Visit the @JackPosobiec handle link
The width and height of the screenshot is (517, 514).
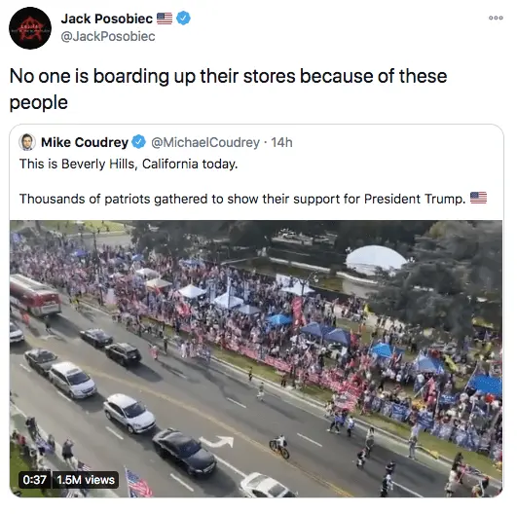coord(108,36)
